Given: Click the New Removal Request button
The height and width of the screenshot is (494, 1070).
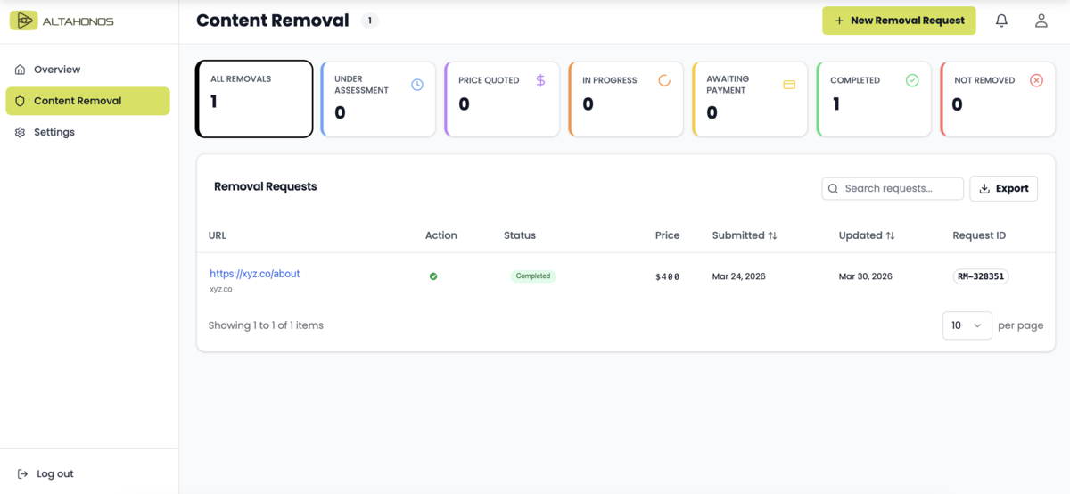Looking at the screenshot, I should (899, 21).
